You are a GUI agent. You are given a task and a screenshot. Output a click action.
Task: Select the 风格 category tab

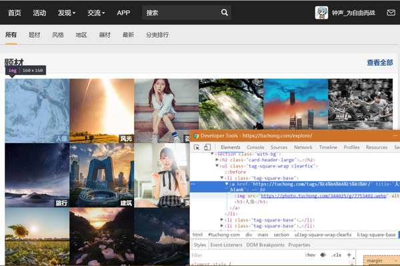[58, 35]
